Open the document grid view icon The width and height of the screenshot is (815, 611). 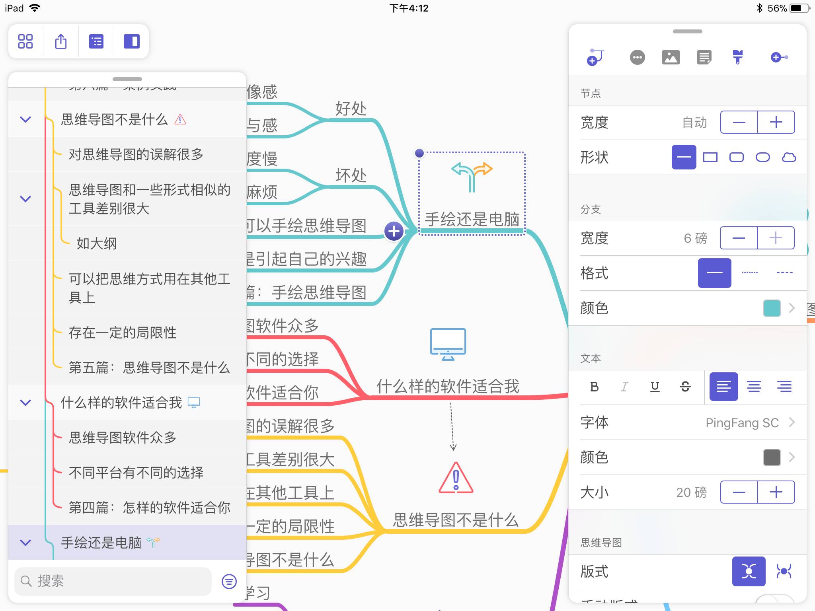(x=25, y=41)
